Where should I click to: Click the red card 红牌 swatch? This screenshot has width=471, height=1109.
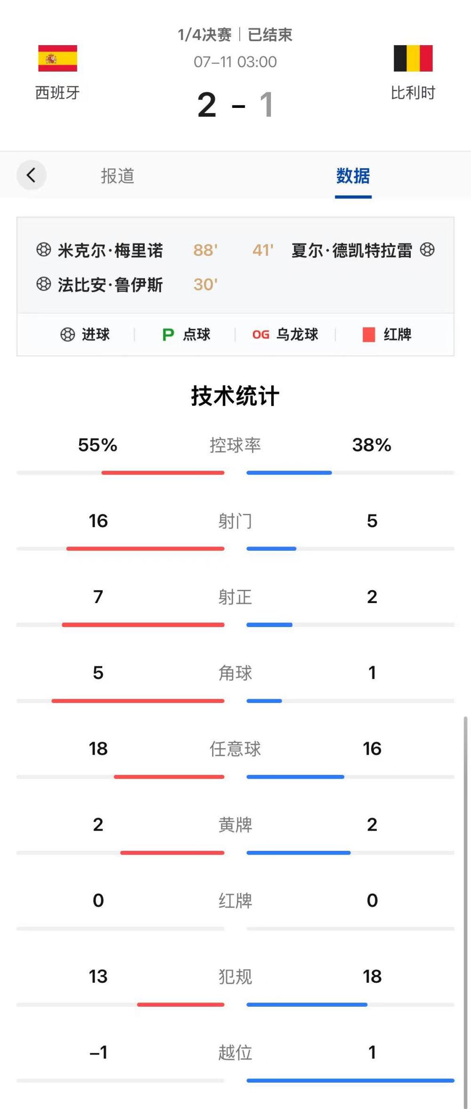tap(369, 334)
